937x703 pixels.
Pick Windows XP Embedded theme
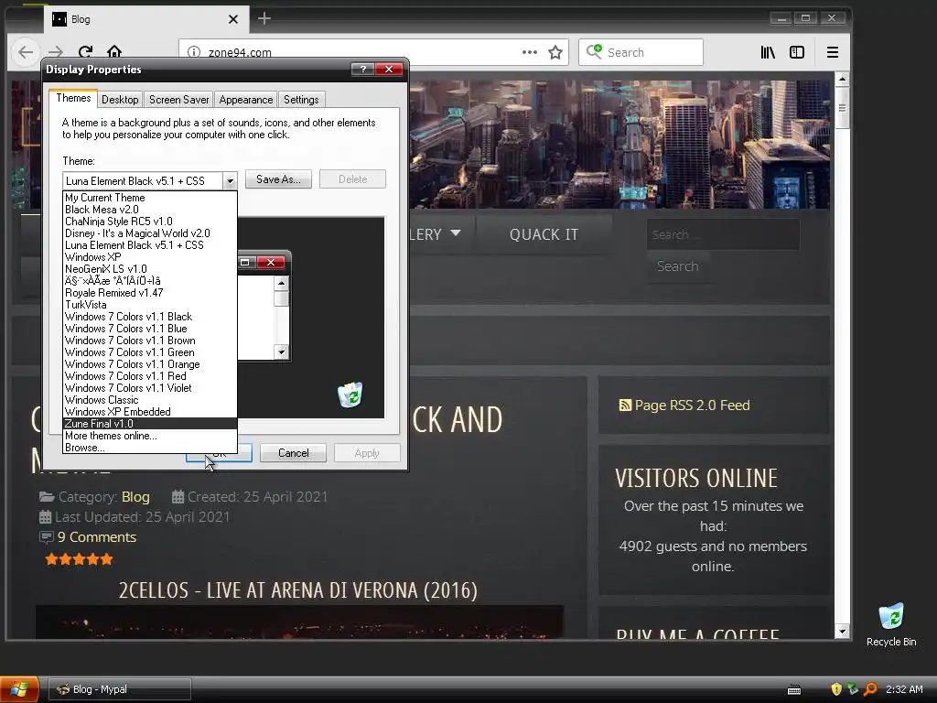coord(150,412)
